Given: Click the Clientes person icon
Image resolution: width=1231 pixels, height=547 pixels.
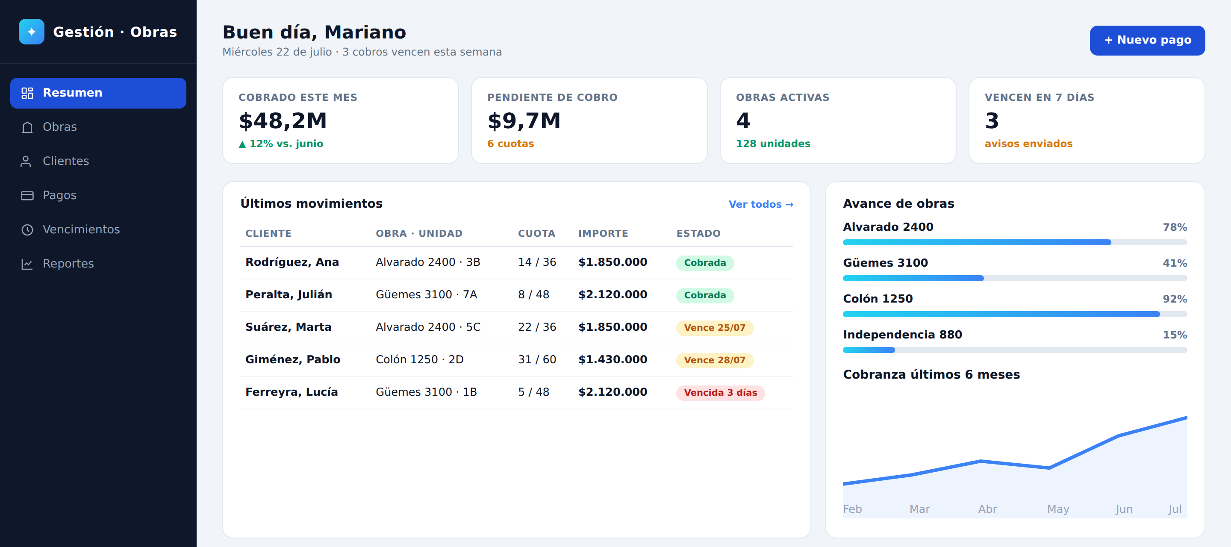Looking at the screenshot, I should tap(26, 162).
